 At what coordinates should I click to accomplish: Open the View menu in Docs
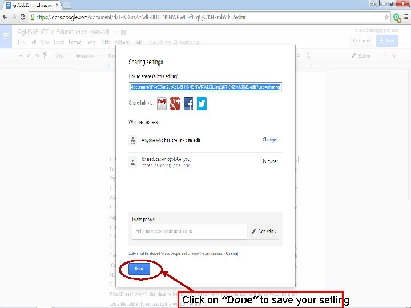click(x=45, y=42)
